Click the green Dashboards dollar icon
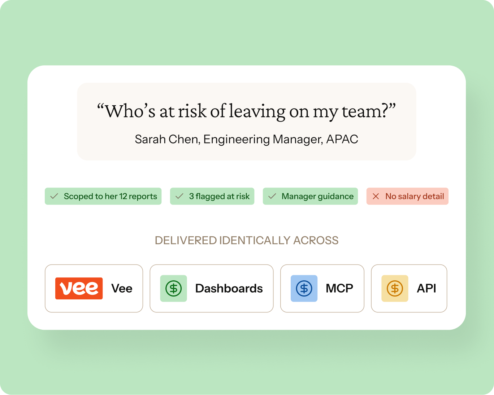Viewport: 494px width, 395px height. click(x=173, y=288)
